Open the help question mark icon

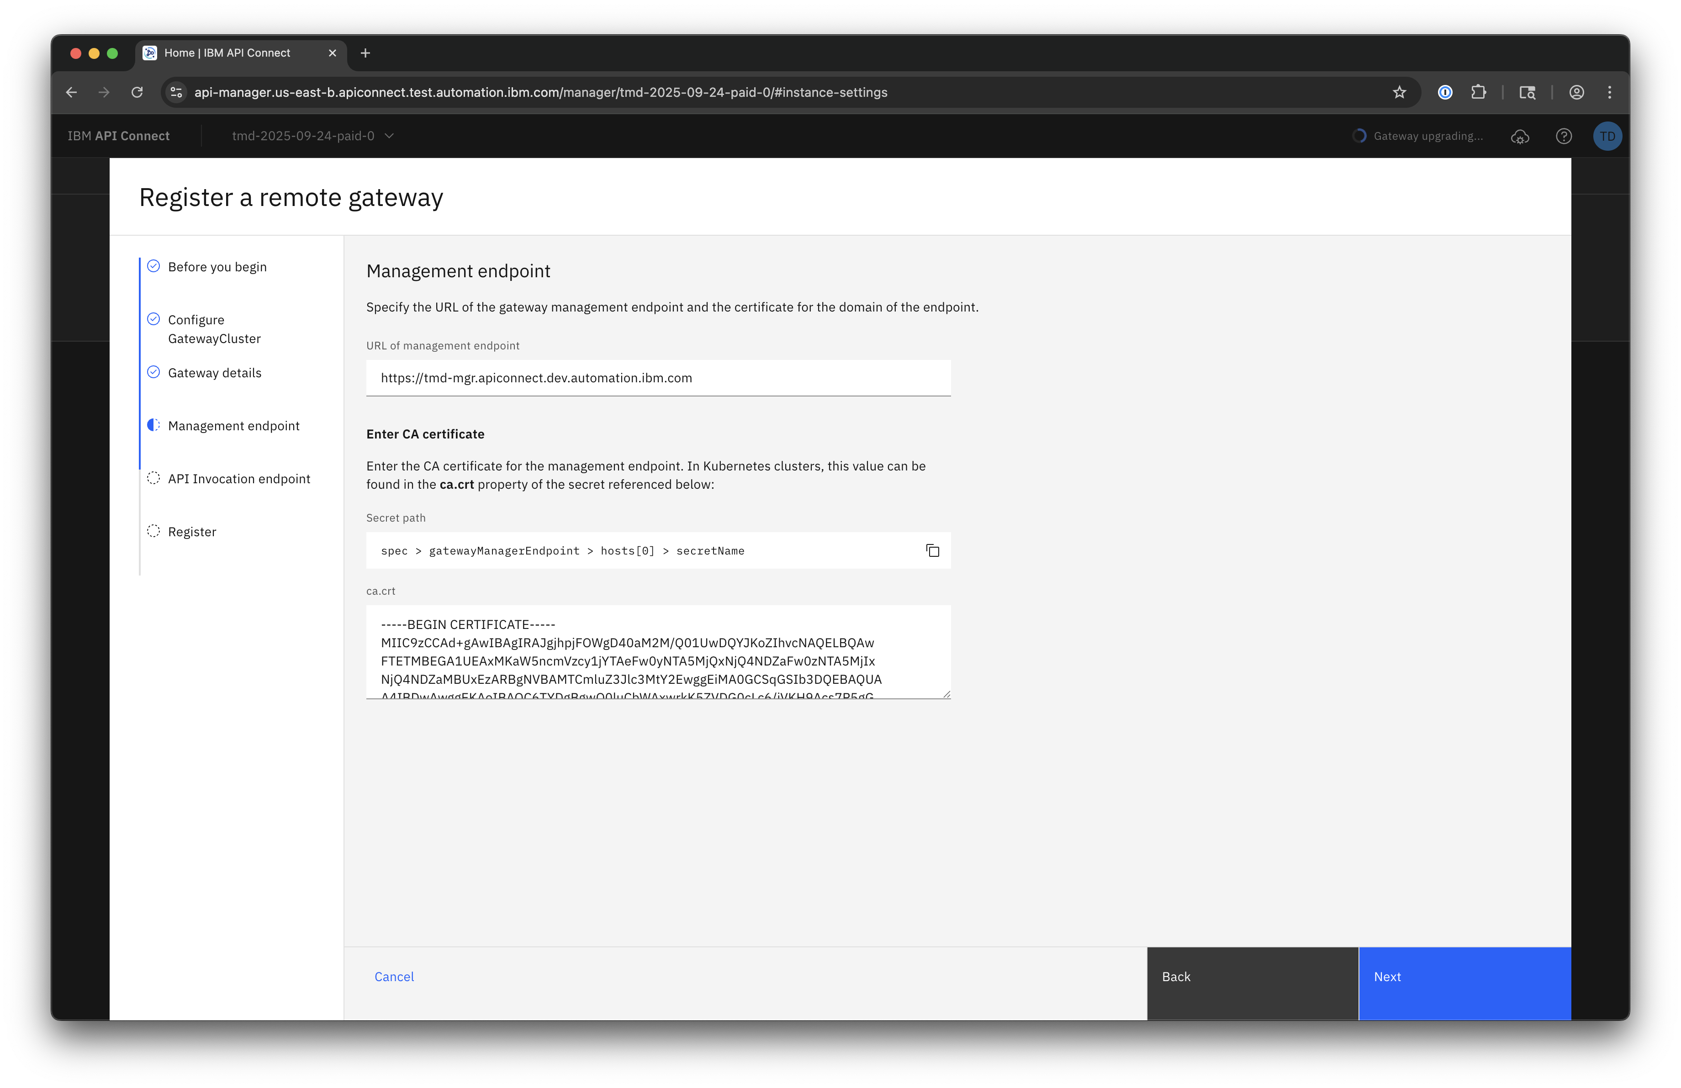(1564, 136)
